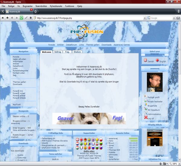Screen dimensions: 181x166
Task: Open a new tab with plus button
Action: (35, 11)
